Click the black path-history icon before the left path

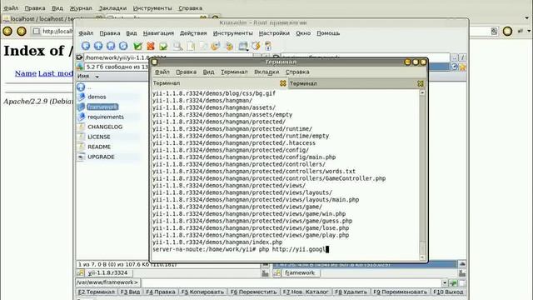pos(80,57)
